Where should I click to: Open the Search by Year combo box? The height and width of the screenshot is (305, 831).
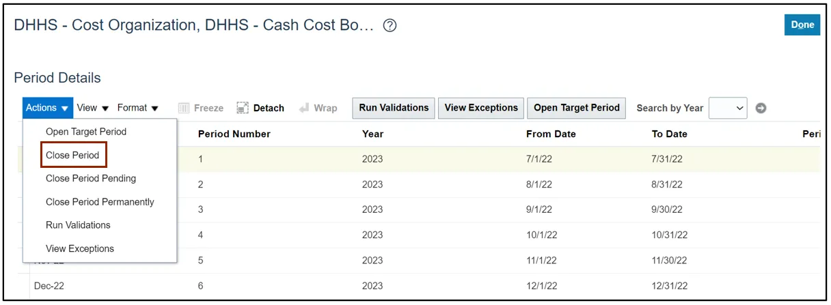728,108
